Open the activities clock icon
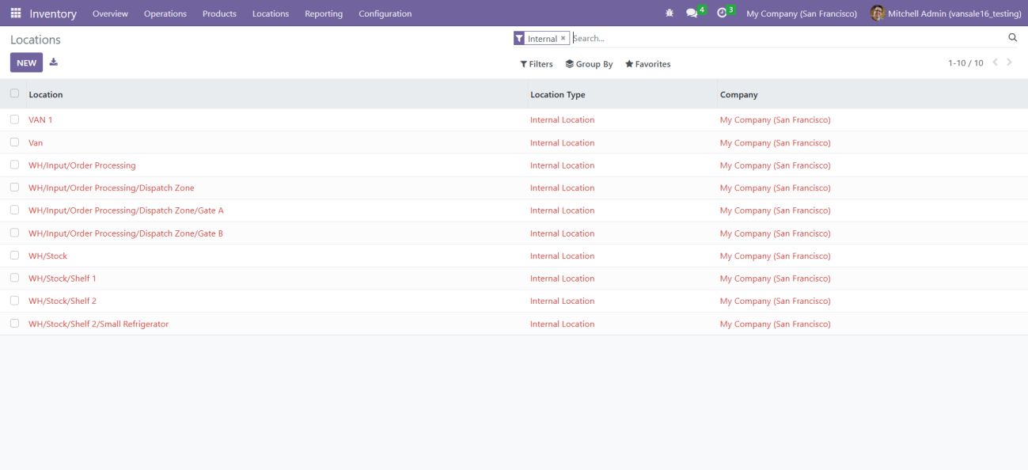The width and height of the screenshot is (1028, 470). pyautogui.click(x=722, y=13)
